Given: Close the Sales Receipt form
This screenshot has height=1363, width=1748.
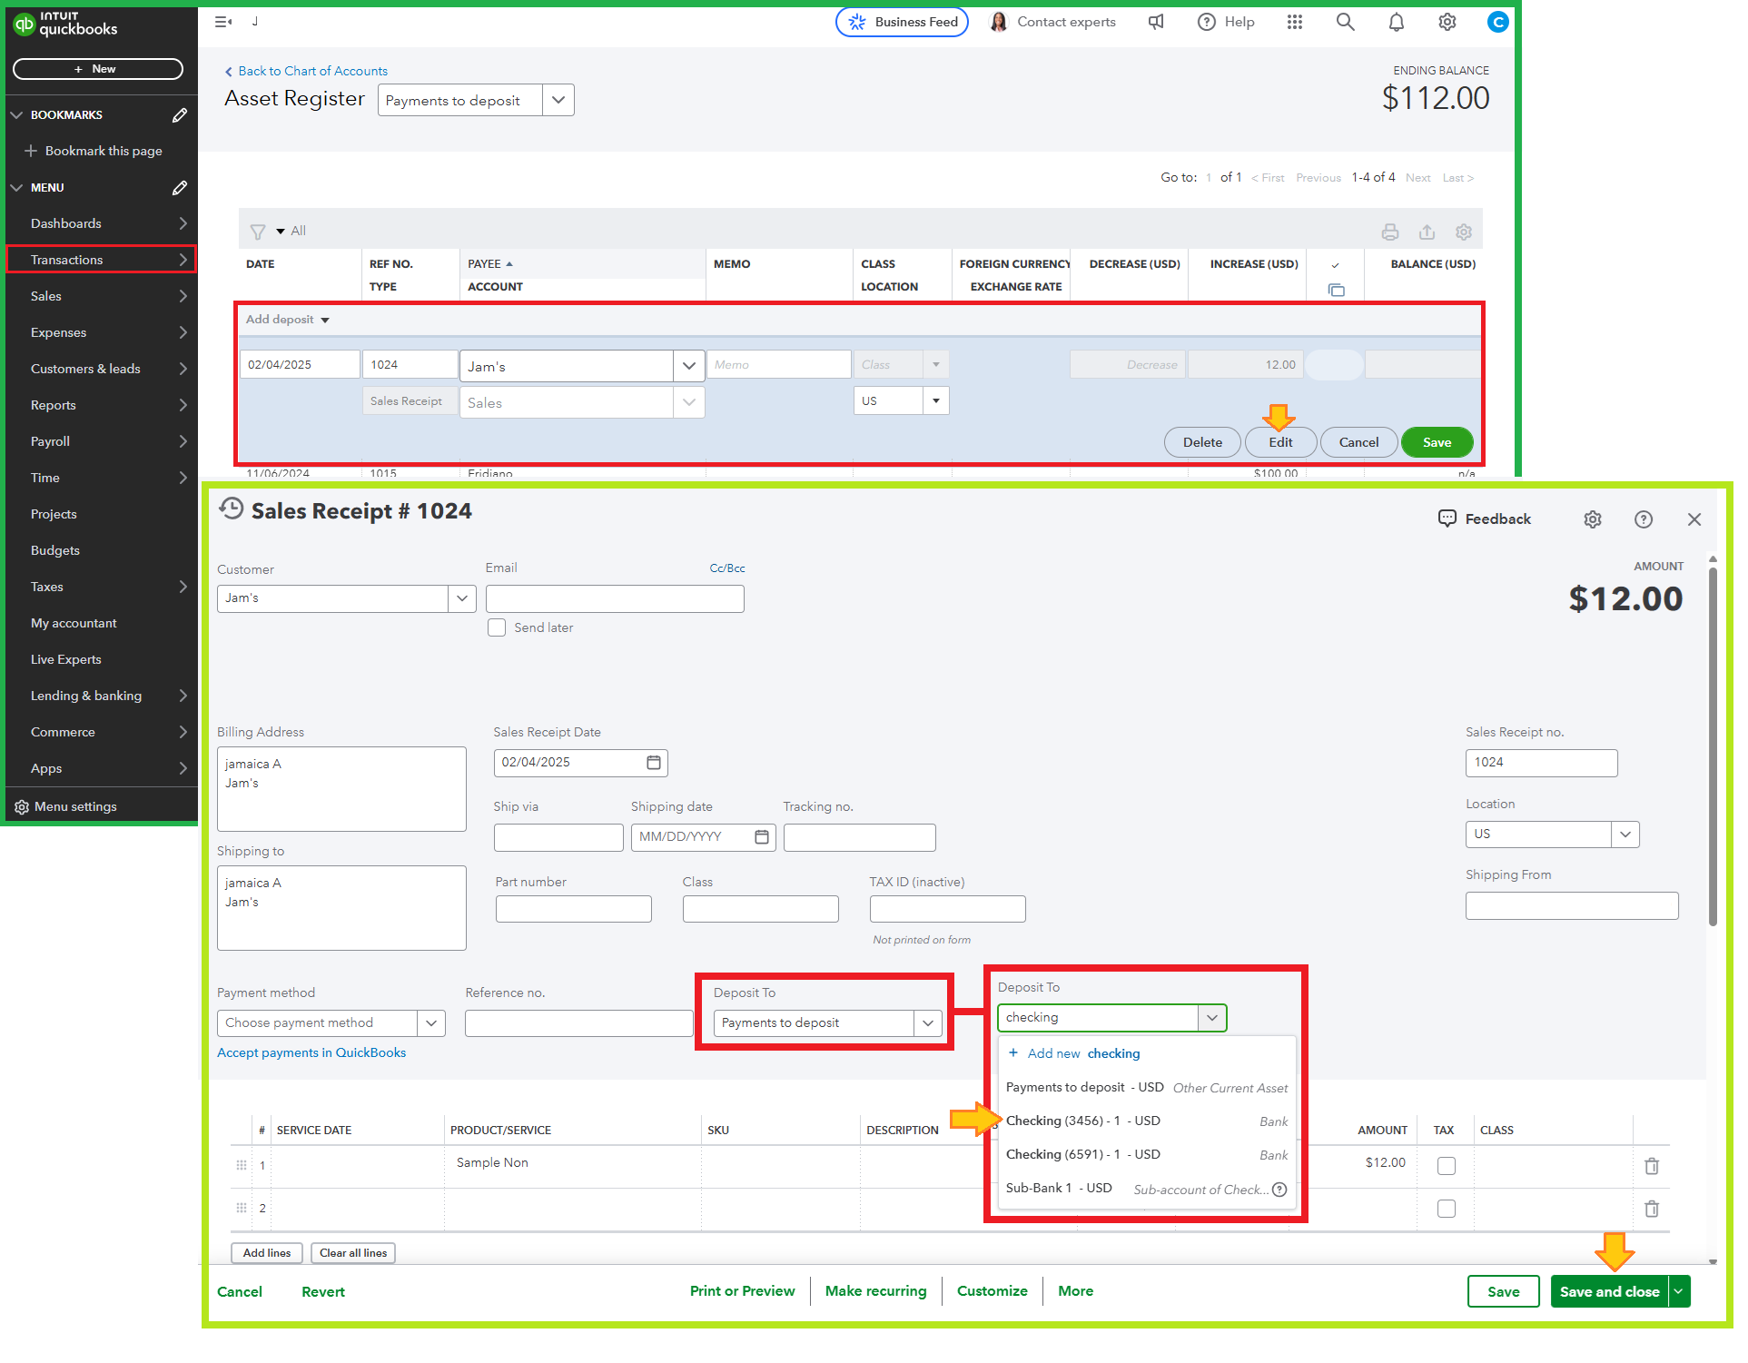Looking at the screenshot, I should [1694, 519].
